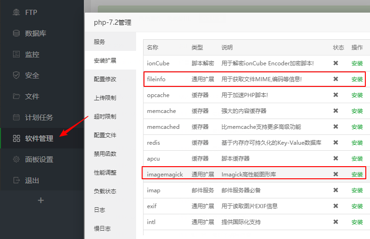Open the 慢日志 tab
This screenshot has width=370, height=239.
(x=110, y=229)
